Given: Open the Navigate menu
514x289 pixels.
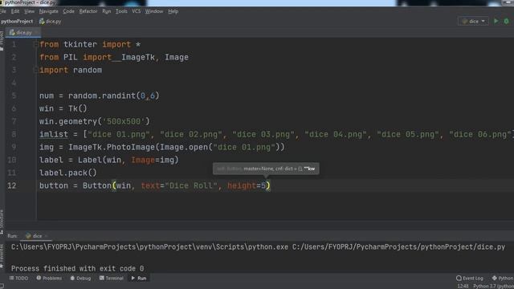Looking at the screenshot, I should click(48, 11).
